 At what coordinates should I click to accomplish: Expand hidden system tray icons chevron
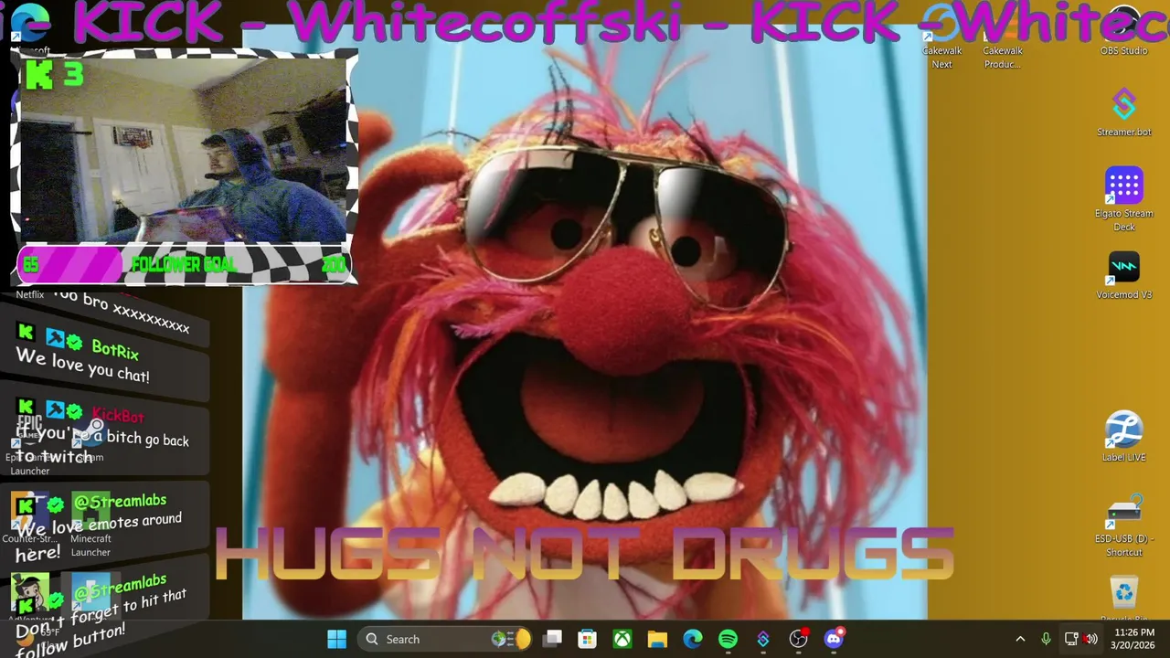[x=1020, y=639]
